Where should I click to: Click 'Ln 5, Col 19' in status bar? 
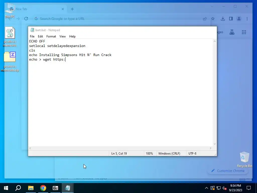coord(119,154)
